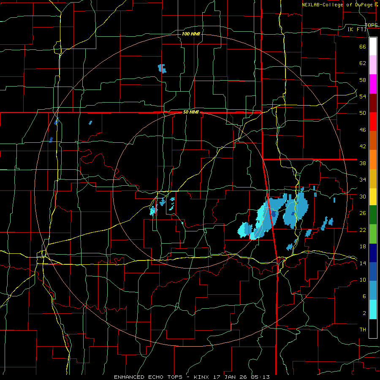Select the gold legend swatch

373,179
